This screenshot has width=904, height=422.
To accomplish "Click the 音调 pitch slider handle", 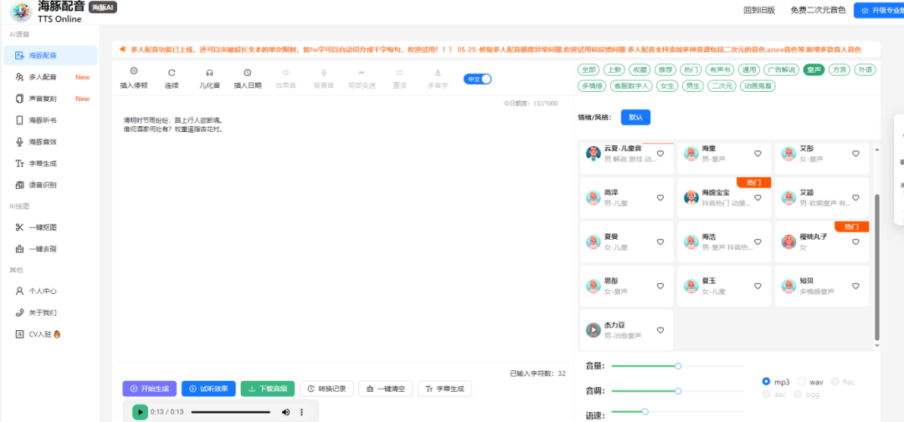I will pos(678,391).
